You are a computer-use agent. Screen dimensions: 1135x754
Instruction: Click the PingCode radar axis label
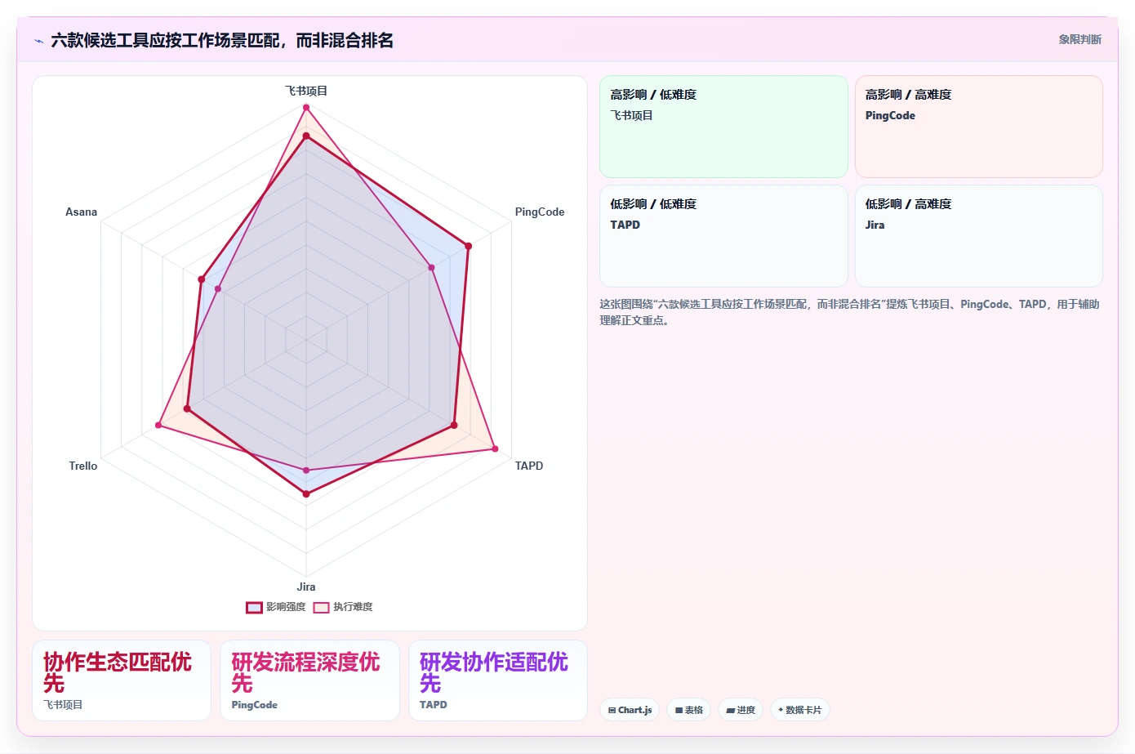(x=539, y=212)
